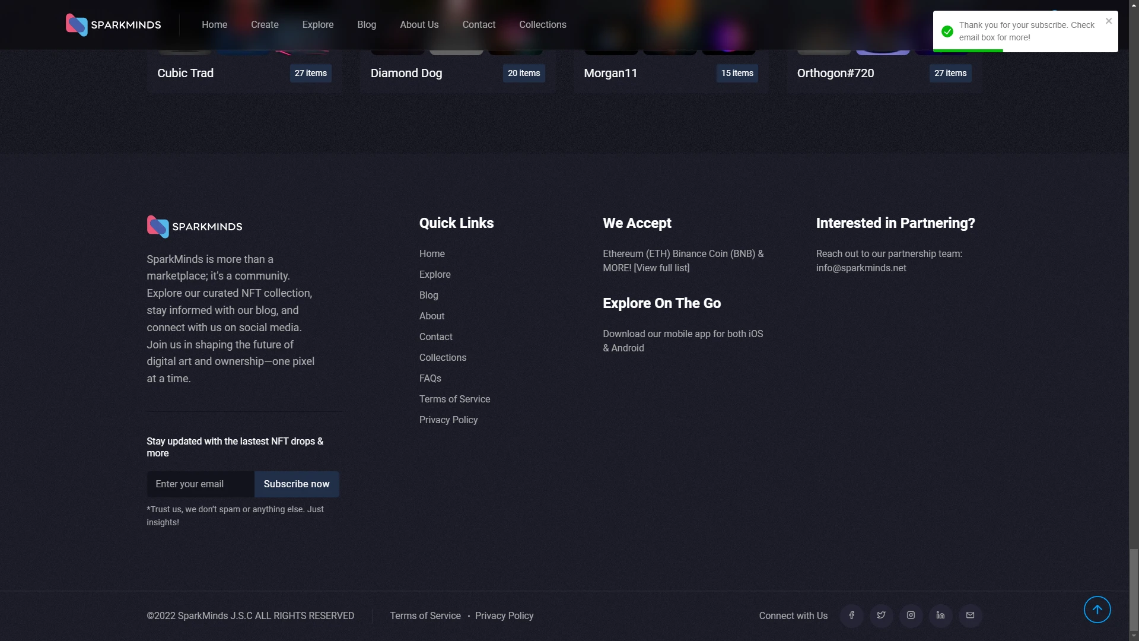Click the Connect with Us label
1139x641 pixels.
(793, 615)
